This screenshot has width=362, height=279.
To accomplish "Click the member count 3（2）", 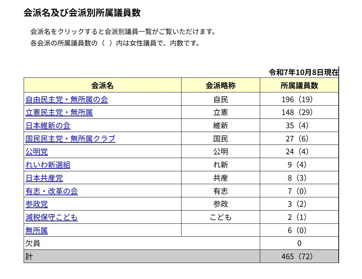I will tap(297, 204).
